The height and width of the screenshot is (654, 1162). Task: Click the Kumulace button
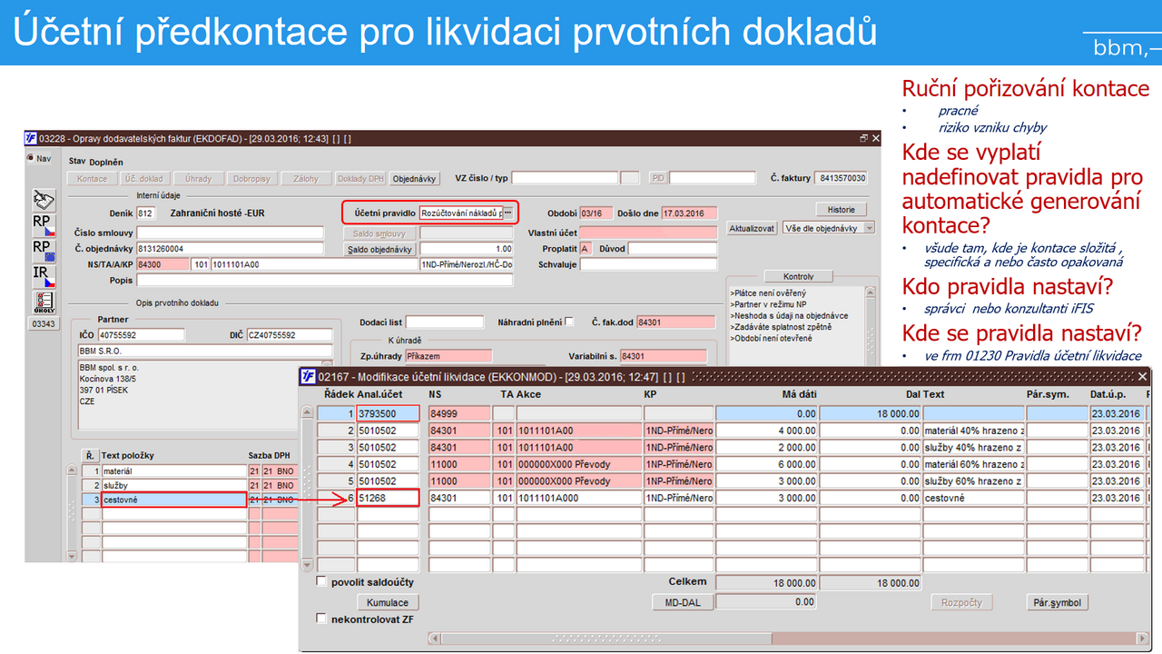pos(388,602)
